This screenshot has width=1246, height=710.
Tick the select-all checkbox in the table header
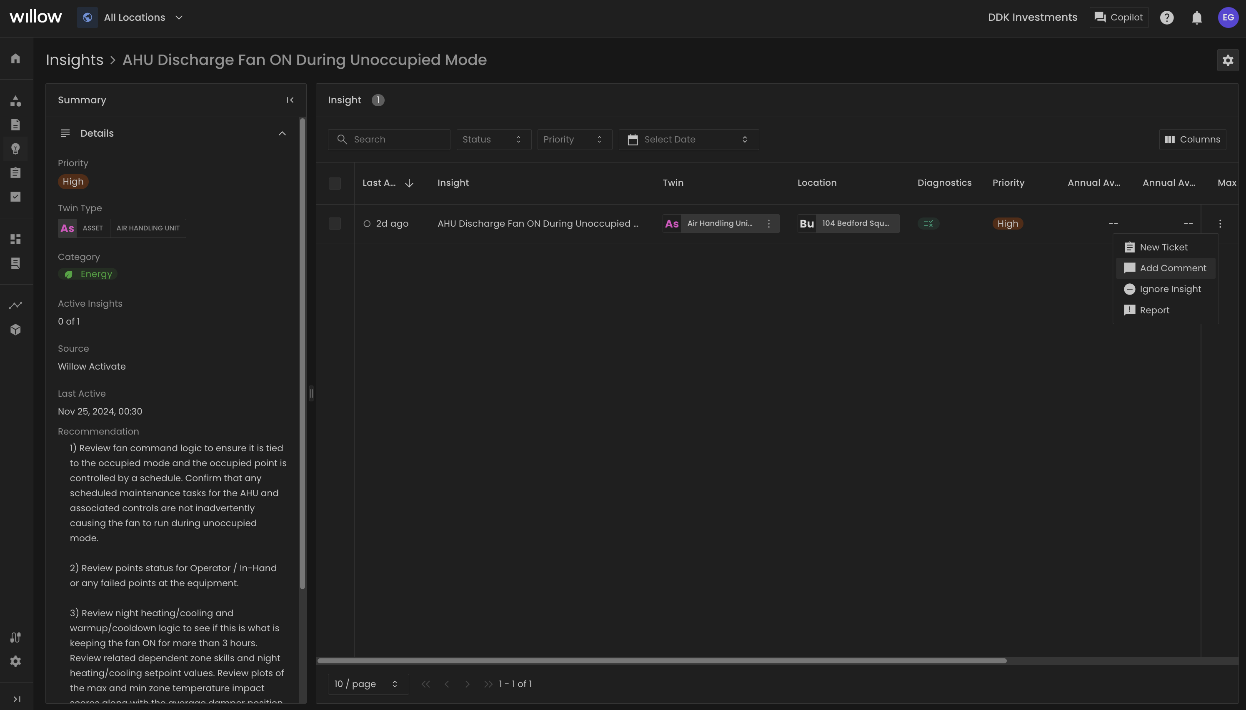point(335,183)
